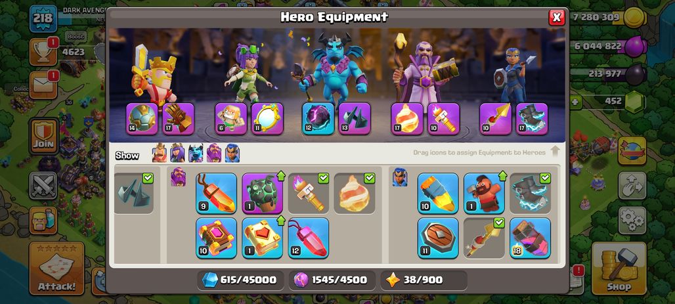Tap the Attack! map button
675x304 pixels.
[56, 268]
